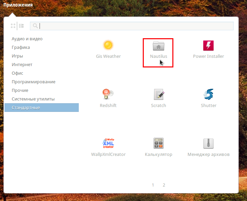Screen dimensions: 247x201
Task: Focus the application search field
Action: click(132, 26)
